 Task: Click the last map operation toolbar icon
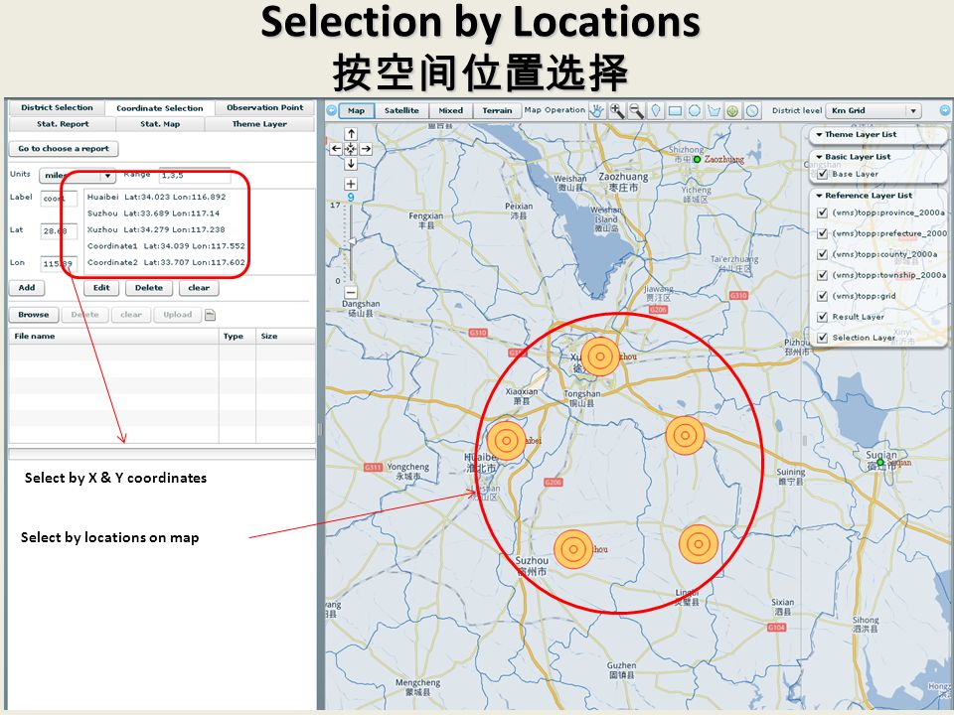click(x=752, y=110)
